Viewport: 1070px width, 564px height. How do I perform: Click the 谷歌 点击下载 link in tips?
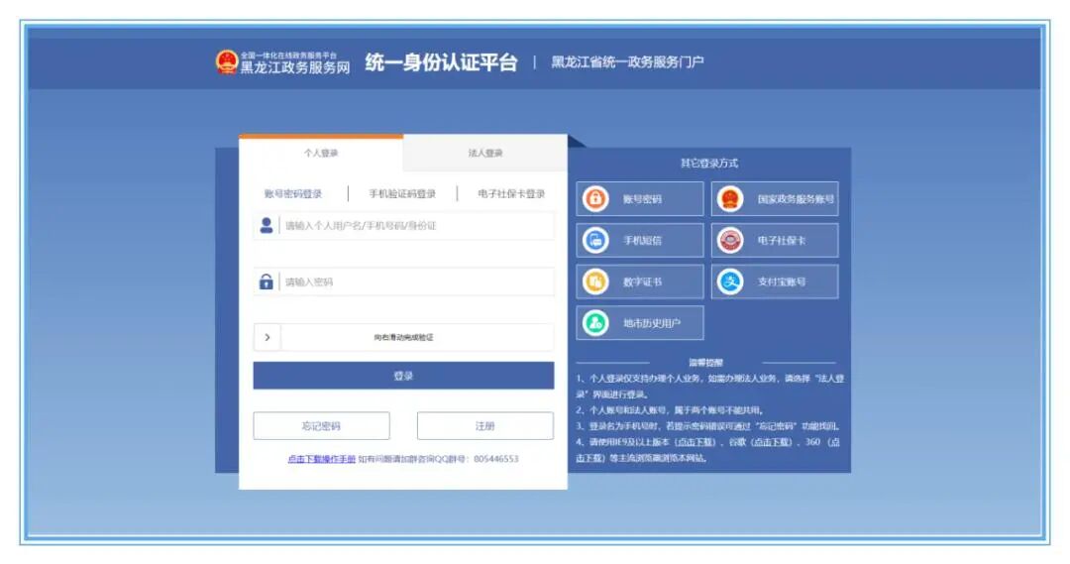[x=772, y=442]
